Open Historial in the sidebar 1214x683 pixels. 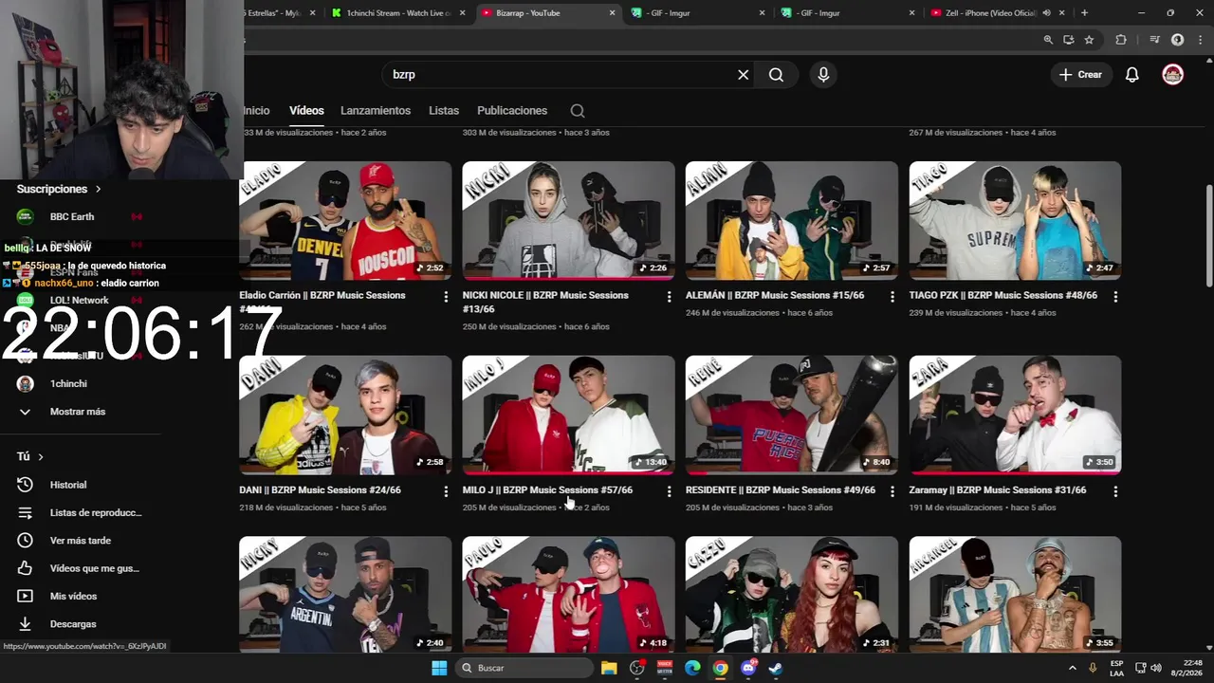[68, 485]
